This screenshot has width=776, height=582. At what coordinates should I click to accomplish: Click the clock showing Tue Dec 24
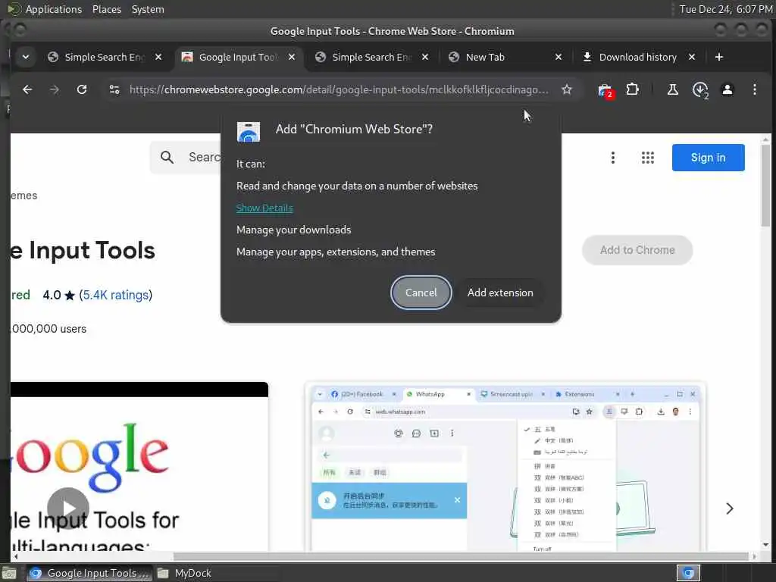tap(725, 9)
